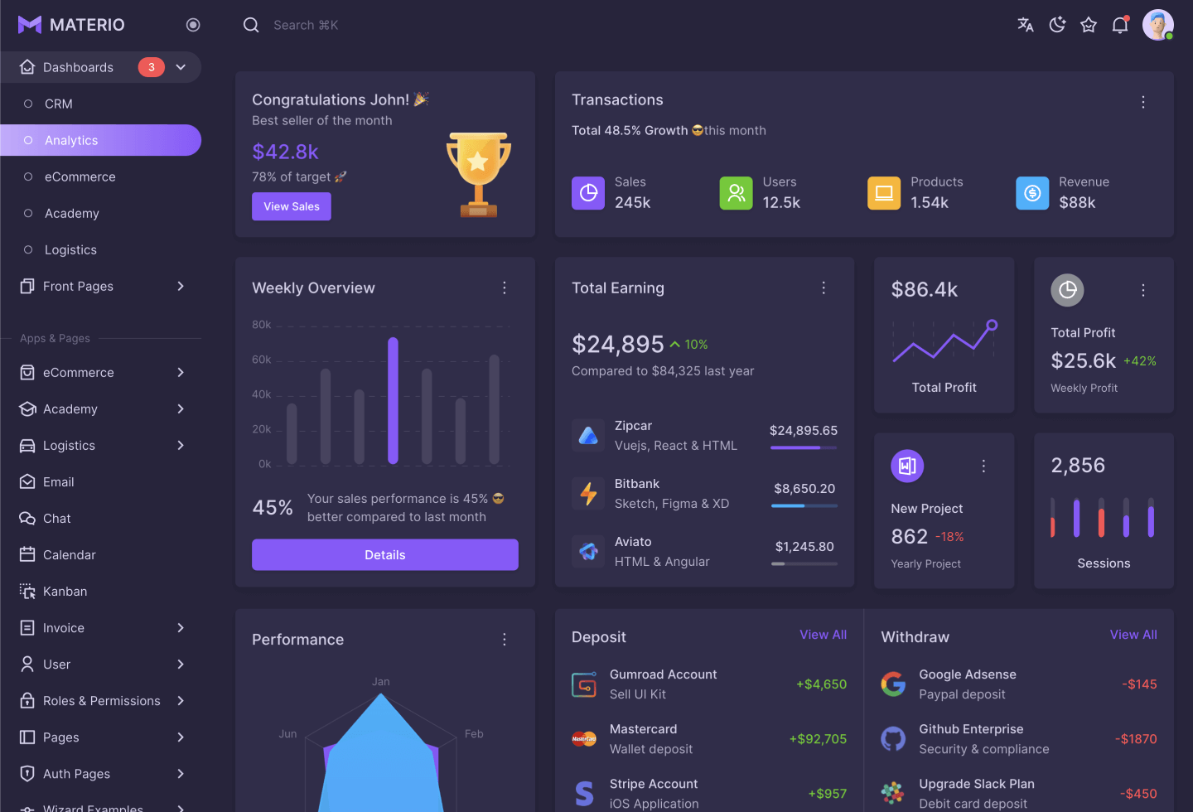Collapse the Dashboards menu chevron
The height and width of the screenshot is (812, 1193).
[181, 67]
